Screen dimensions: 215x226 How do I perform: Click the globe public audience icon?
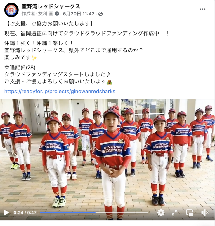tap(100, 14)
